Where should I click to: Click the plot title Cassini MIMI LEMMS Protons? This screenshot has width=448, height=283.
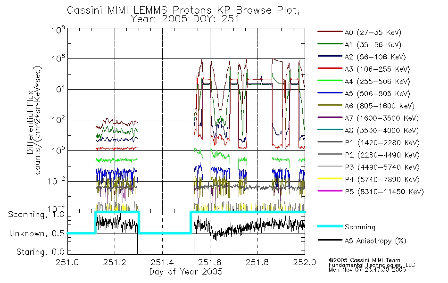click(x=183, y=10)
